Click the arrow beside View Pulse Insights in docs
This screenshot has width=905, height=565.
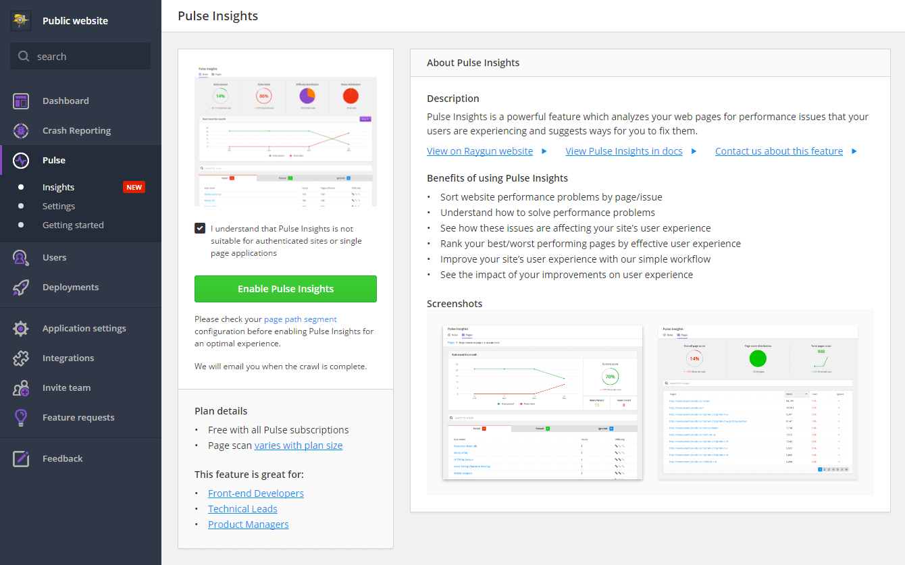pyautogui.click(x=694, y=151)
